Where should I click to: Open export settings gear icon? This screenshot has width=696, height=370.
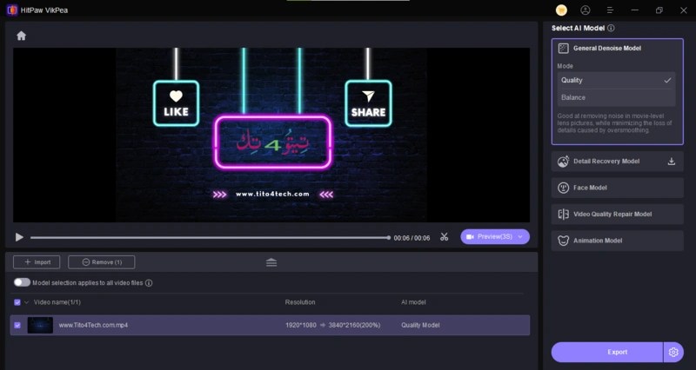tap(673, 353)
